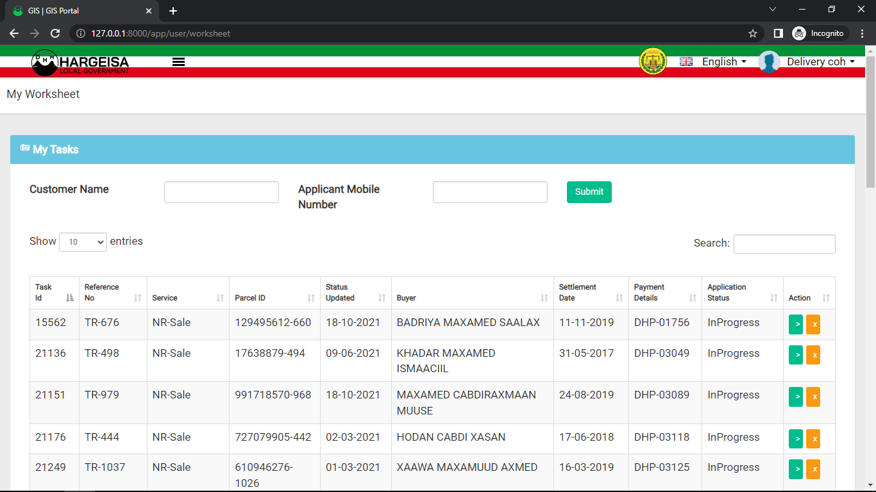Image resolution: width=876 pixels, height=492 pixels.
Task: Click parcel ID 17638879-494
Action: pos(270,353)
